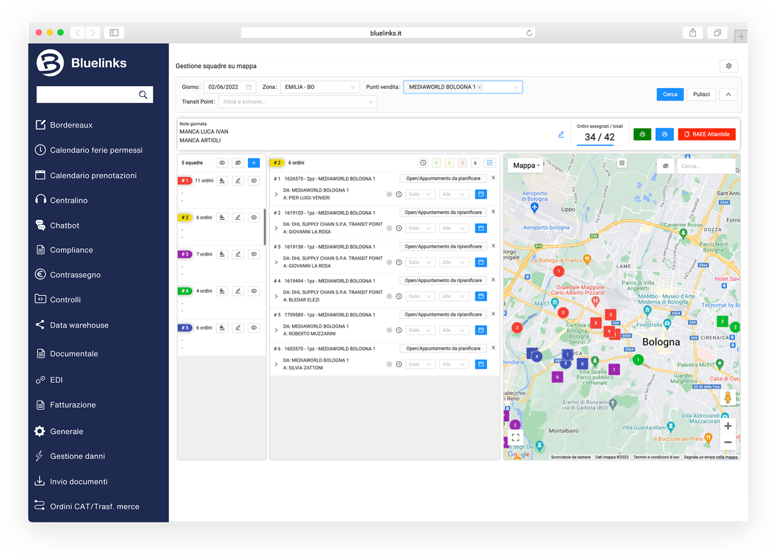The height and width of the screenshot is (556, 776).
Task: Expand order 1619158 details chevron
Action: coord(276,262)
